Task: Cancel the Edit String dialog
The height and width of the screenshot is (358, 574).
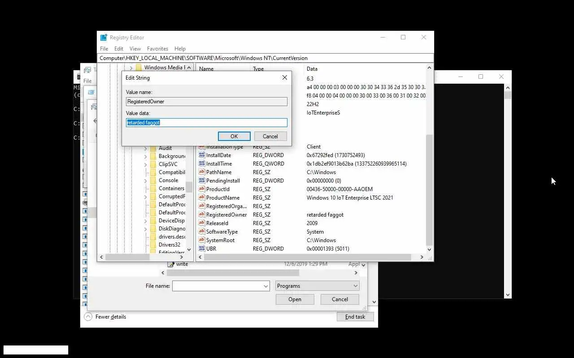Action: coord(270,136)
